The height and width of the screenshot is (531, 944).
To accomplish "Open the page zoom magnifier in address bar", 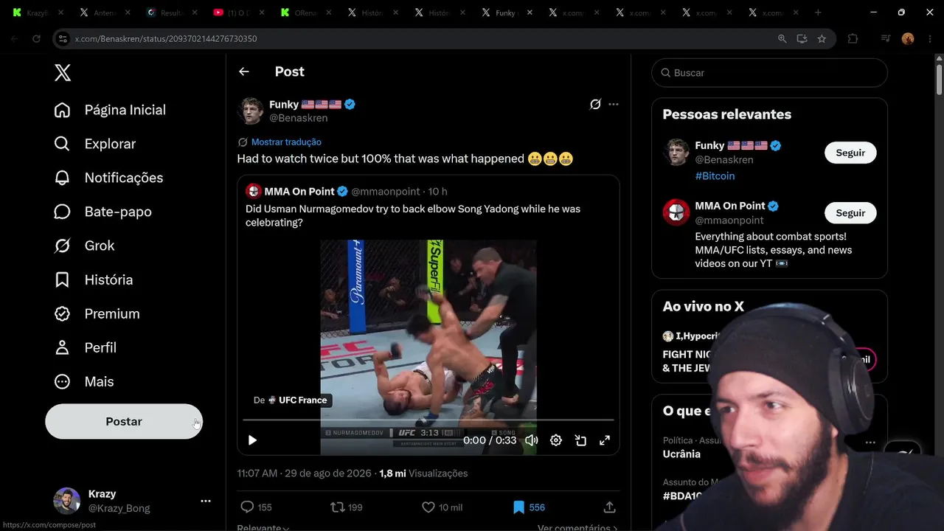I will coord(782,38).
